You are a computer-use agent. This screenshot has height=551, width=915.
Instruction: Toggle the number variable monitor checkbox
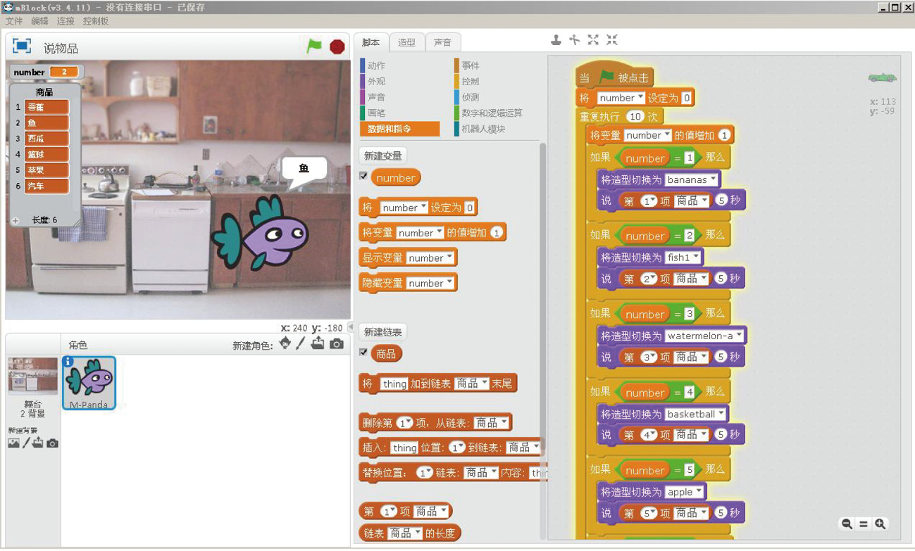click(363, 176)
